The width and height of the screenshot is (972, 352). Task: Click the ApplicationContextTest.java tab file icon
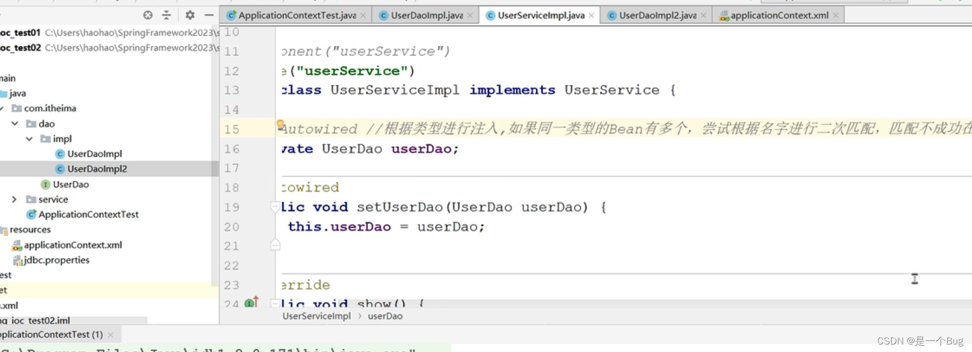tap(232, 16)
